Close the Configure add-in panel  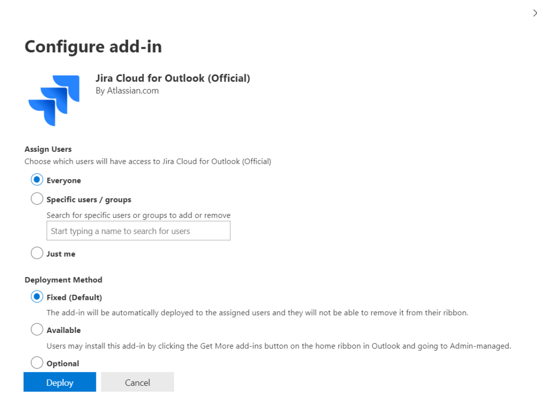(534, 13)
